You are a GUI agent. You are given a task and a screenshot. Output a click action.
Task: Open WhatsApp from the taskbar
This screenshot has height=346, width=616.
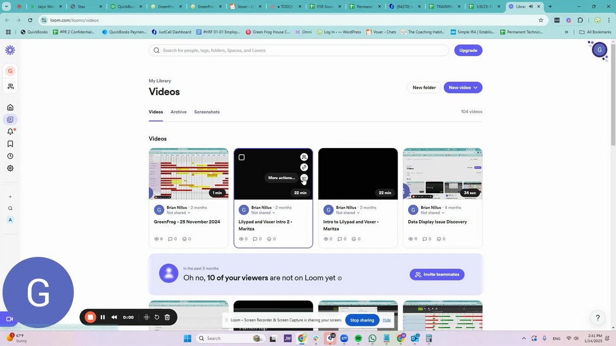click(x=372, y=338)
